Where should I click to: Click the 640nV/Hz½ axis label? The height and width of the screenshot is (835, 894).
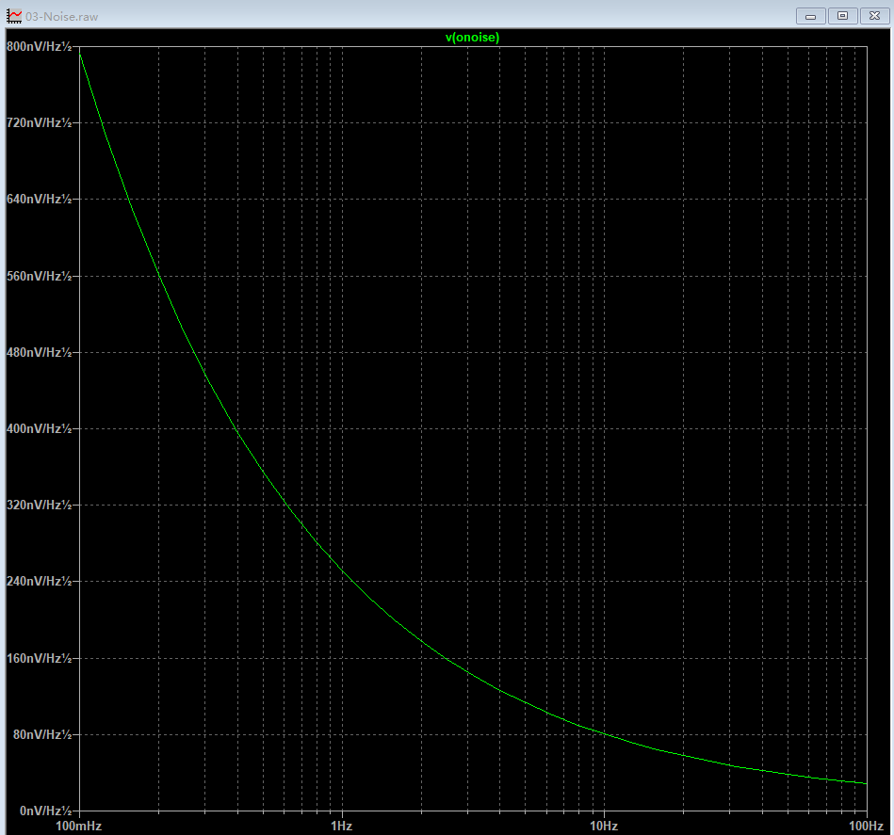(40, 200)
